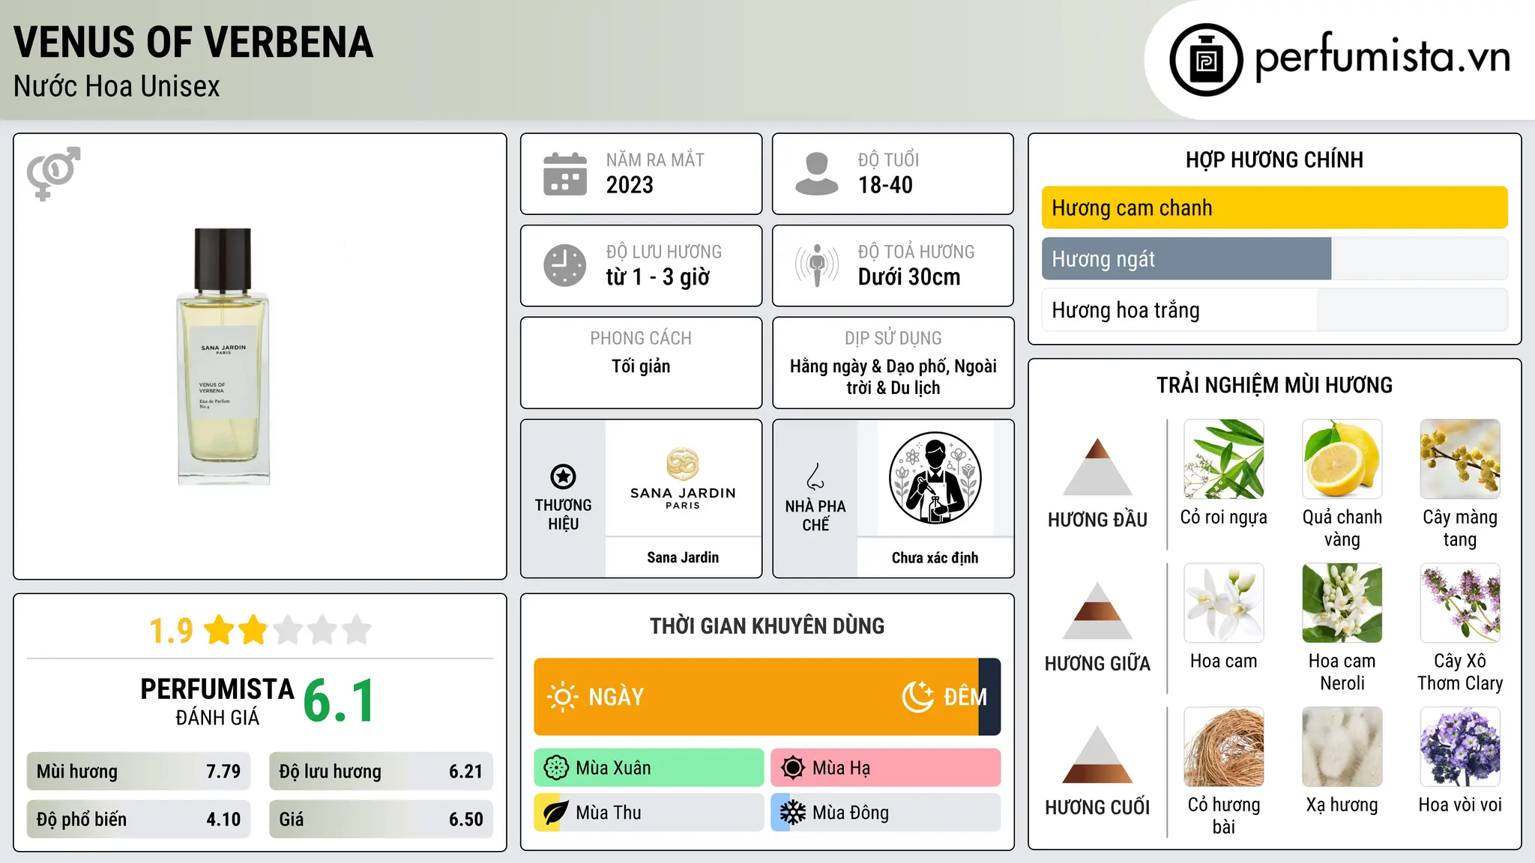1535x863 pixels.
Task: Click the first gold rating star
Action: pos(219,630)
